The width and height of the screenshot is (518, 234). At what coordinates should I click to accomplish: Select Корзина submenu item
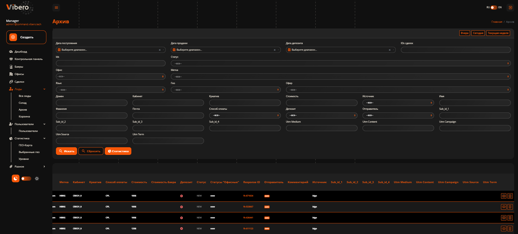[x=24, y=117]
